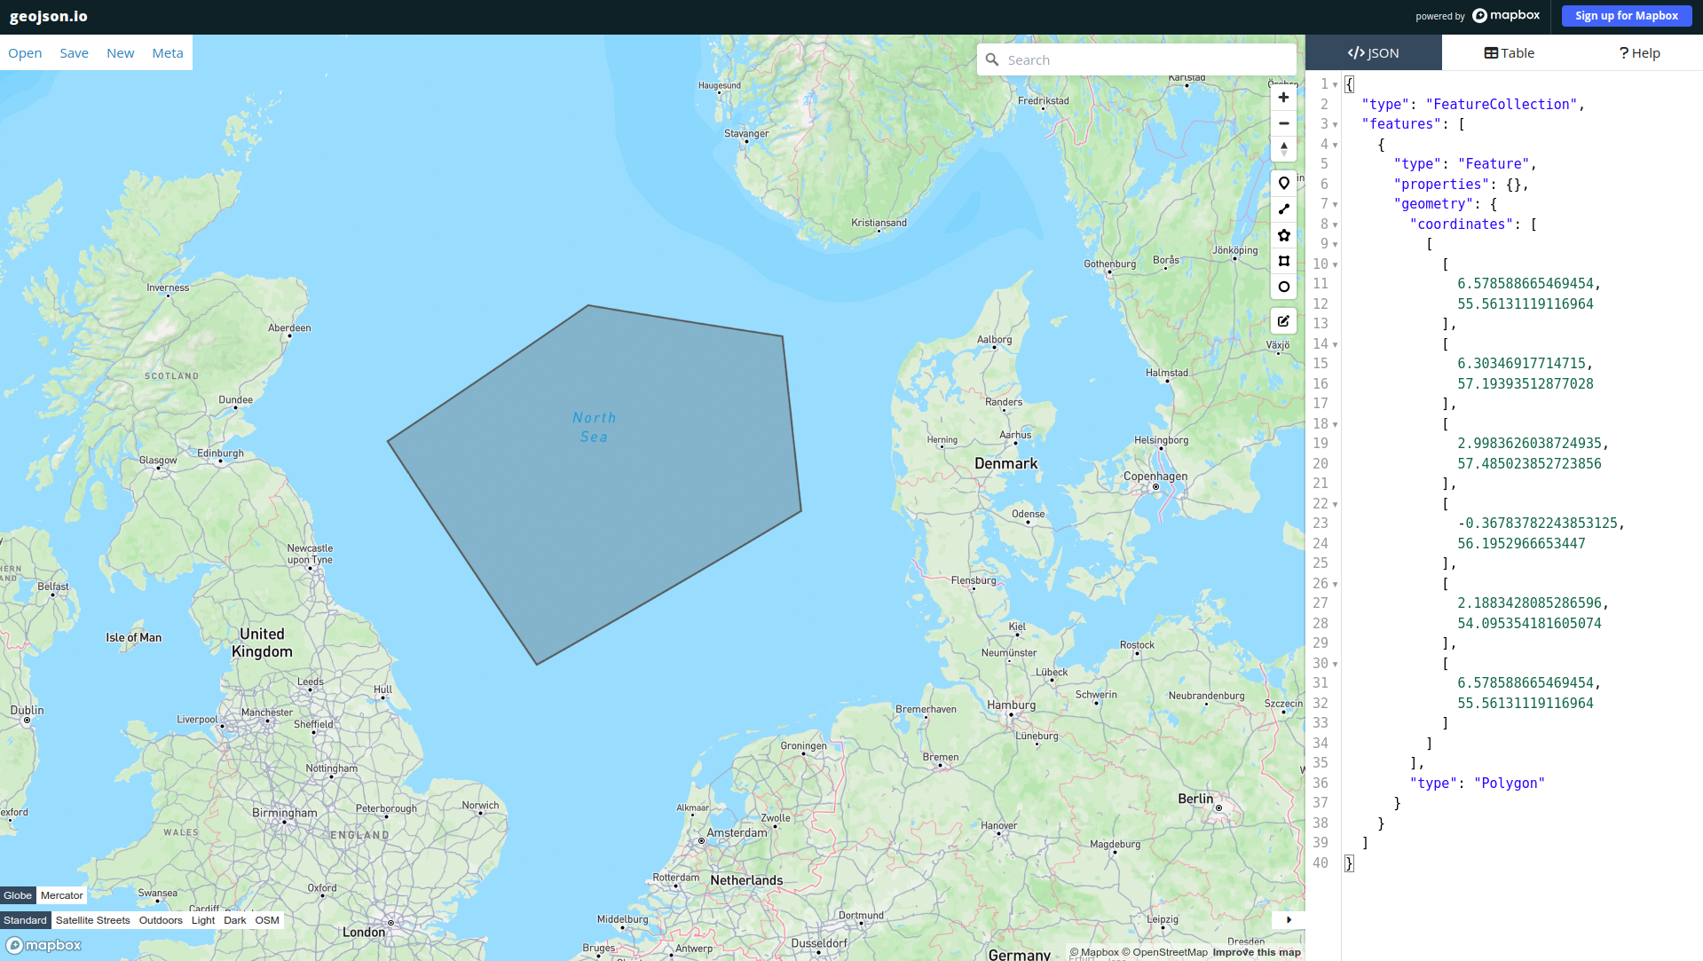Select the Draw polyline tool

[x=1283, y=209]
